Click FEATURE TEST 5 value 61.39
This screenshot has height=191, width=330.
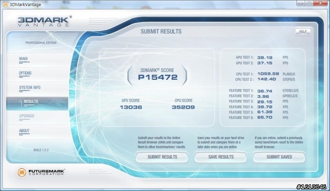coord(265,112)
